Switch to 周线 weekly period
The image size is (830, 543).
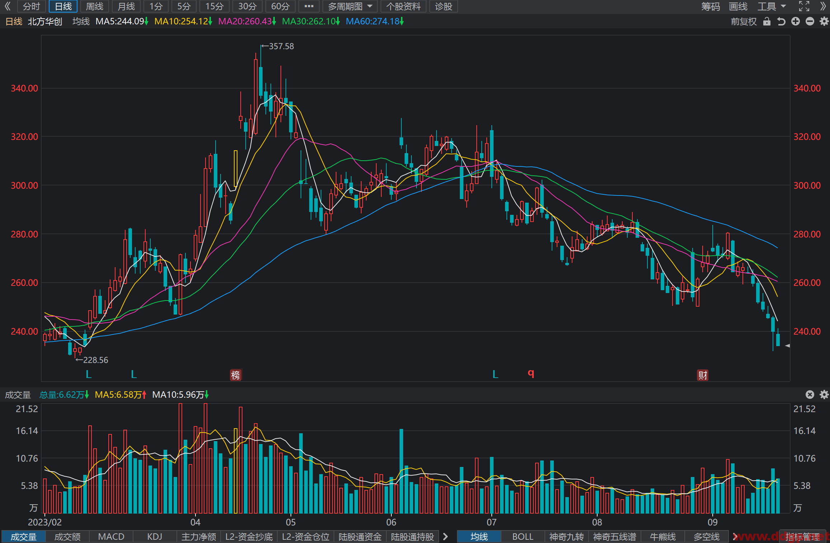tap(94, 6)
